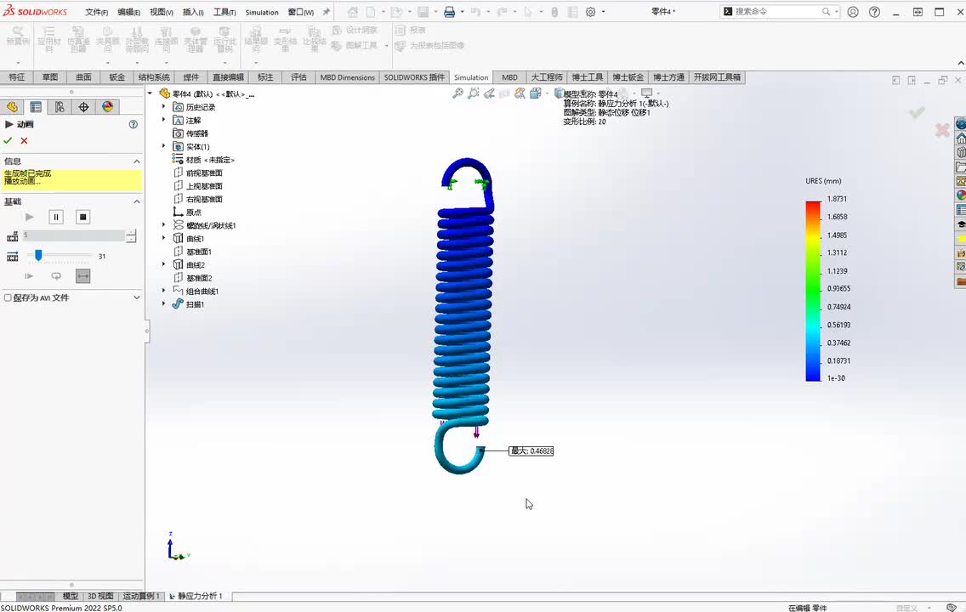Click the search command field
Screen dimensions: 966x612
coord(779,12)
